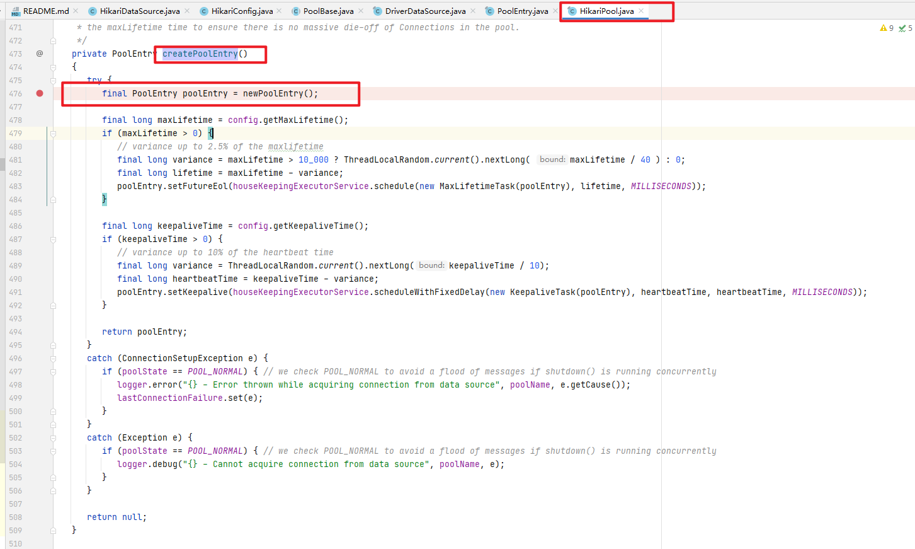915x549 pixels.
Task: Click the green check indicator showing 5
Action: (x=906, y=28)
